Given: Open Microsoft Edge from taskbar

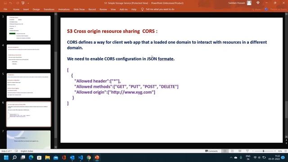Looking at the screenshot, I should coord(31,157).
